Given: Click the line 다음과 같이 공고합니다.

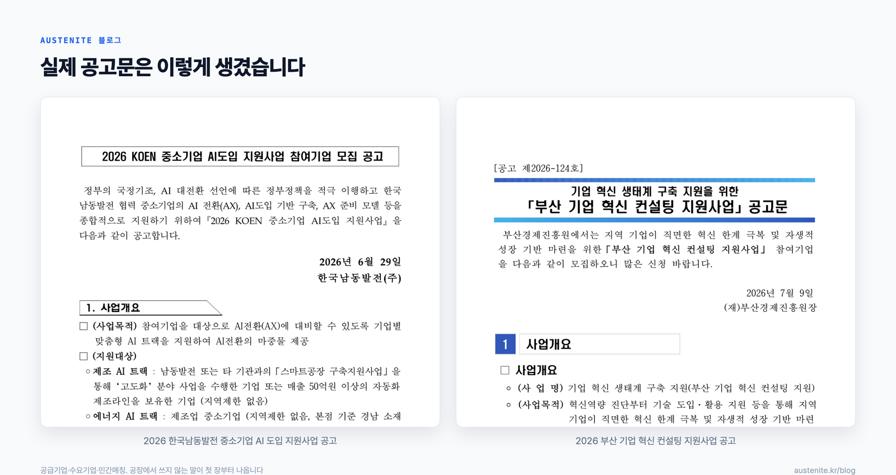Looking at the screenshot, I should tap(130, 236).
